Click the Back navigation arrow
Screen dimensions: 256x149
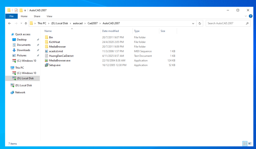point(9,23)
